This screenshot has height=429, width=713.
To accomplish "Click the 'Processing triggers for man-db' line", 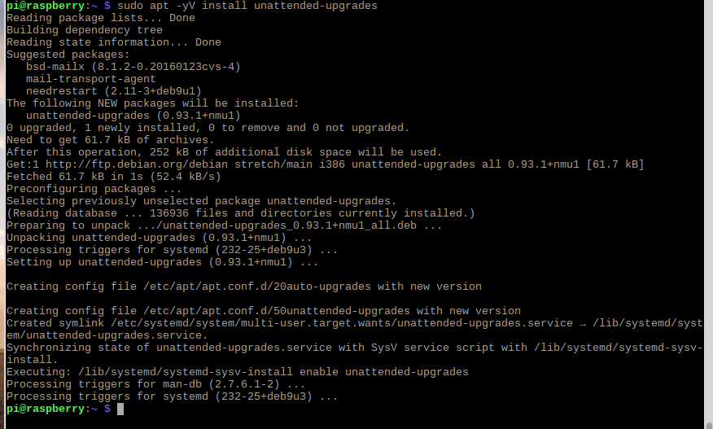I will tap(156, 384).
